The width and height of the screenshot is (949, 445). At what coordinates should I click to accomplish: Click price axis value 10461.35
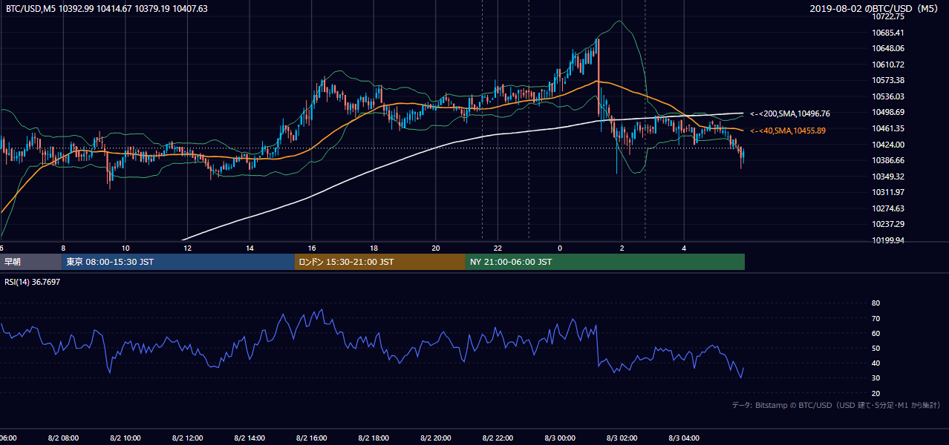[x=889, y=128]
